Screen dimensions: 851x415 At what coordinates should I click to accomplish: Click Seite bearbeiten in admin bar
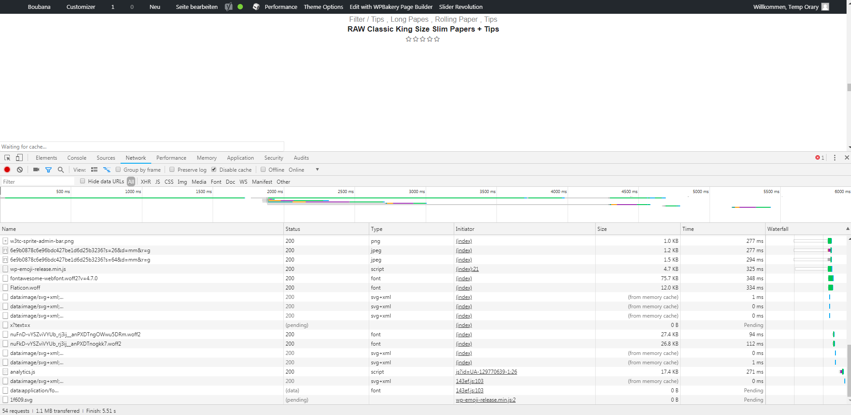197,7
